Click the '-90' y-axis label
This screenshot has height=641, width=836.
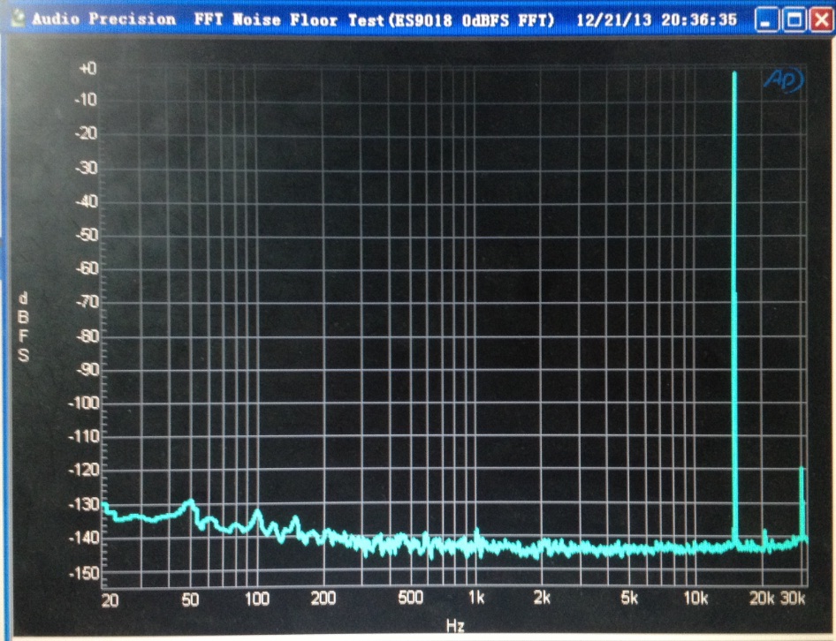87,370
